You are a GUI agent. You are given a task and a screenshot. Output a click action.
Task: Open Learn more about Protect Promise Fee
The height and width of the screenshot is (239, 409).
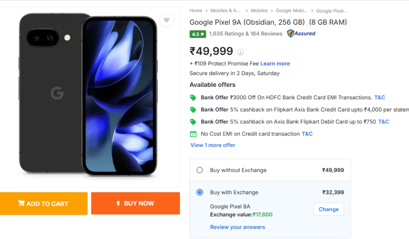275,64
